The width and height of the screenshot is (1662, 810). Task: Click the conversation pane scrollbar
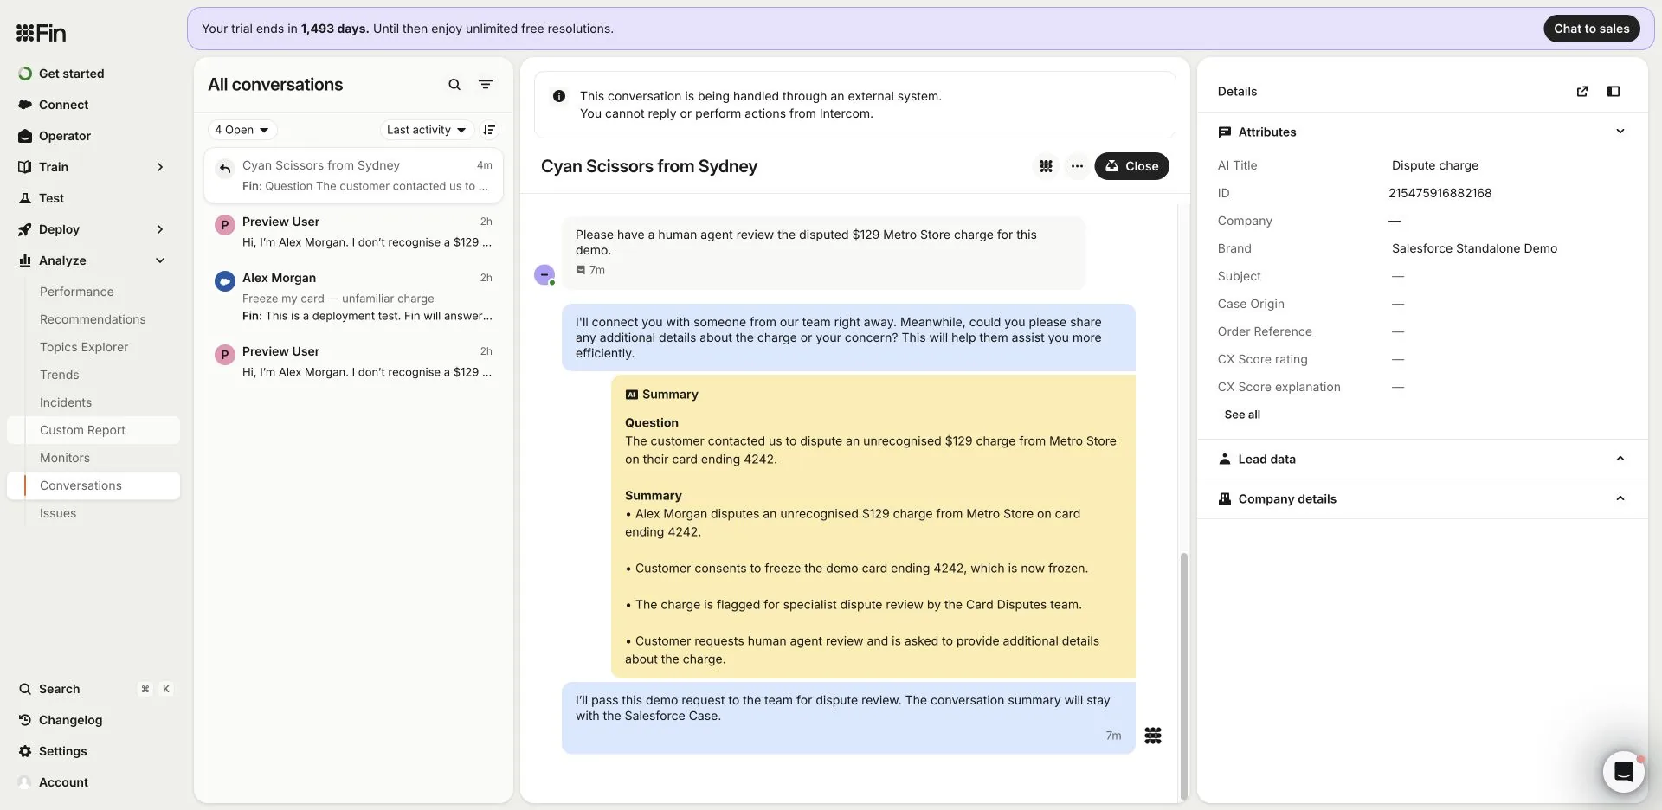coord(1183,675)
